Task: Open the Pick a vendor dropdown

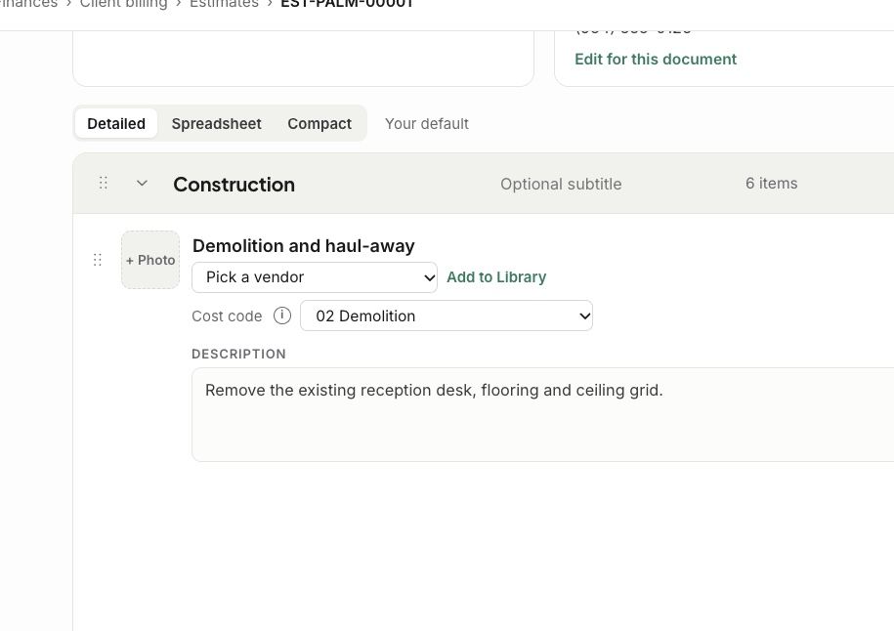Action: click(x=315, y=277)
